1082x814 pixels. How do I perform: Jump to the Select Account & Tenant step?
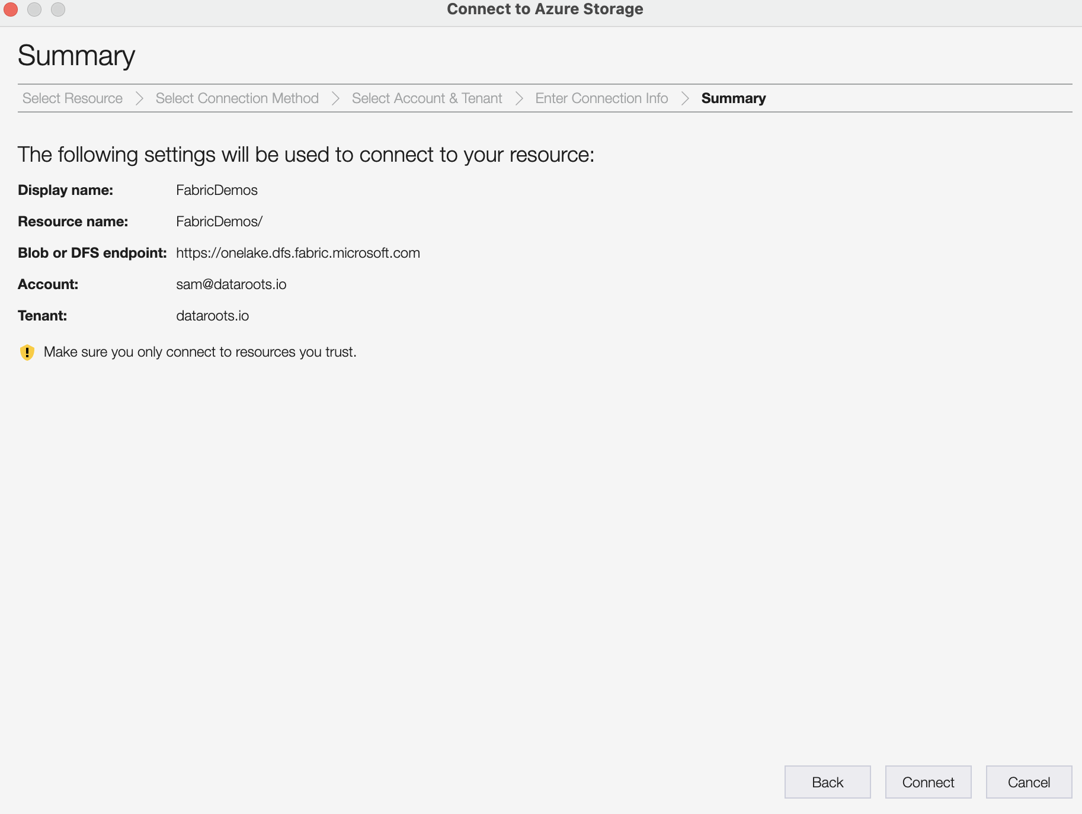[x=427, y=98]
